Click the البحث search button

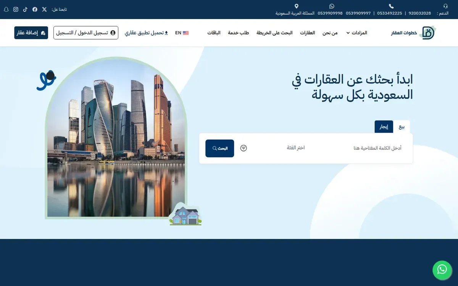coord(220,148)
